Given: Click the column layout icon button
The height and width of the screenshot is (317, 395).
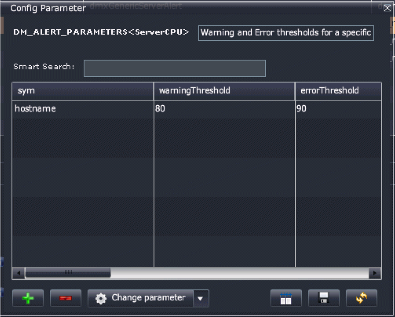Looking at the screenshot, I should point(286,298).
